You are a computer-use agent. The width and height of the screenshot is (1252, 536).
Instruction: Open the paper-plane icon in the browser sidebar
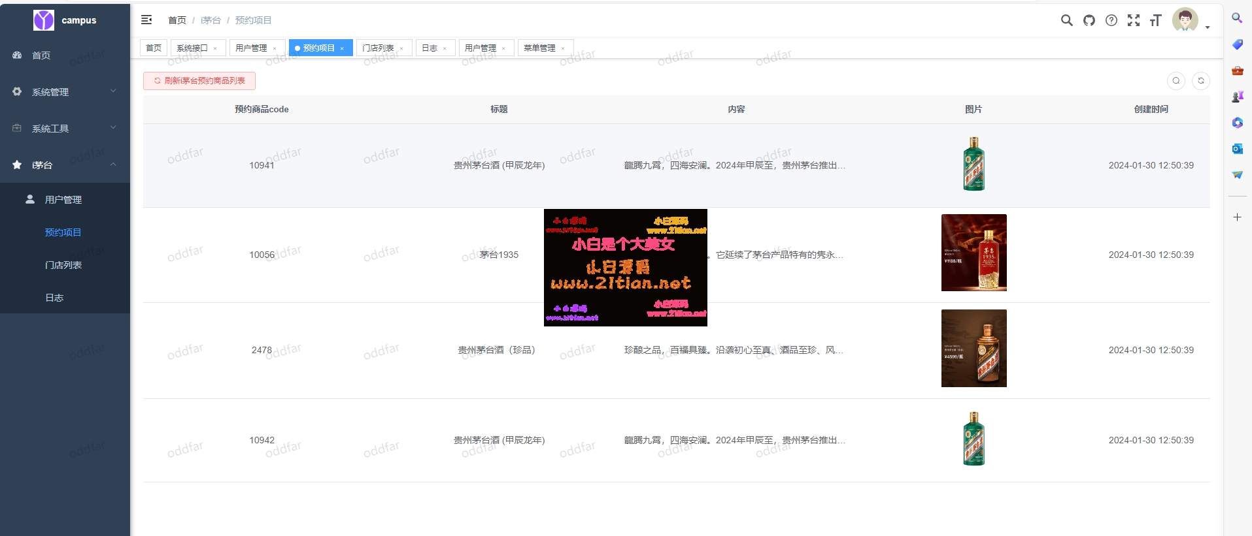tap(1237, 175)
